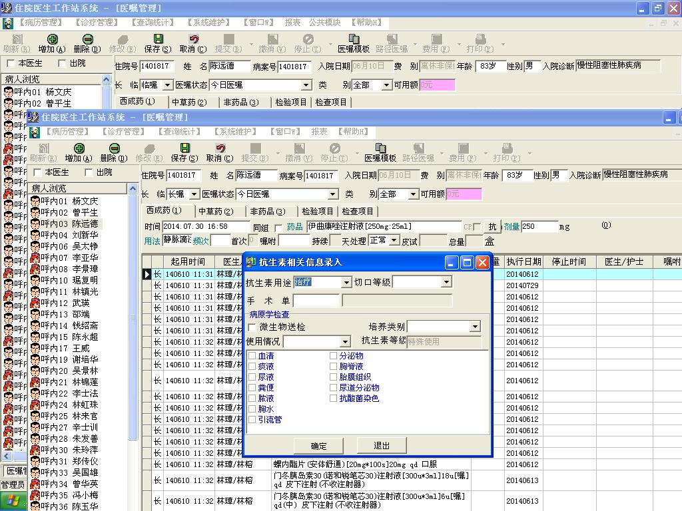Click the 费用 fee icon in front window
Image resolution: width=682 pixels, height=511 pixels.
coord(464,148)
